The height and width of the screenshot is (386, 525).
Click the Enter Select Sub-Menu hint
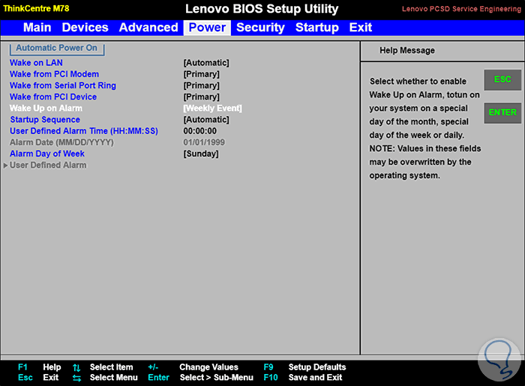click(x=200, y=378)
